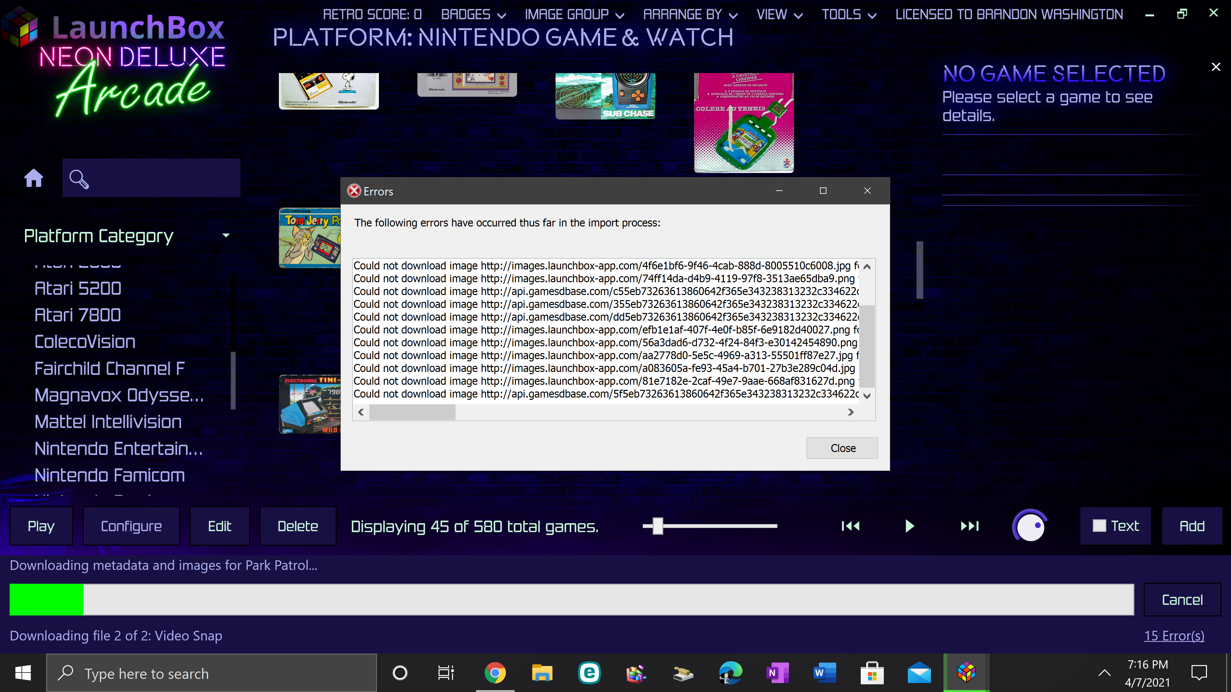The height and width of the screenshot is (692, 1231).
Task: Click the red error icon in Errors dialog
Action: tap(354, 191)
